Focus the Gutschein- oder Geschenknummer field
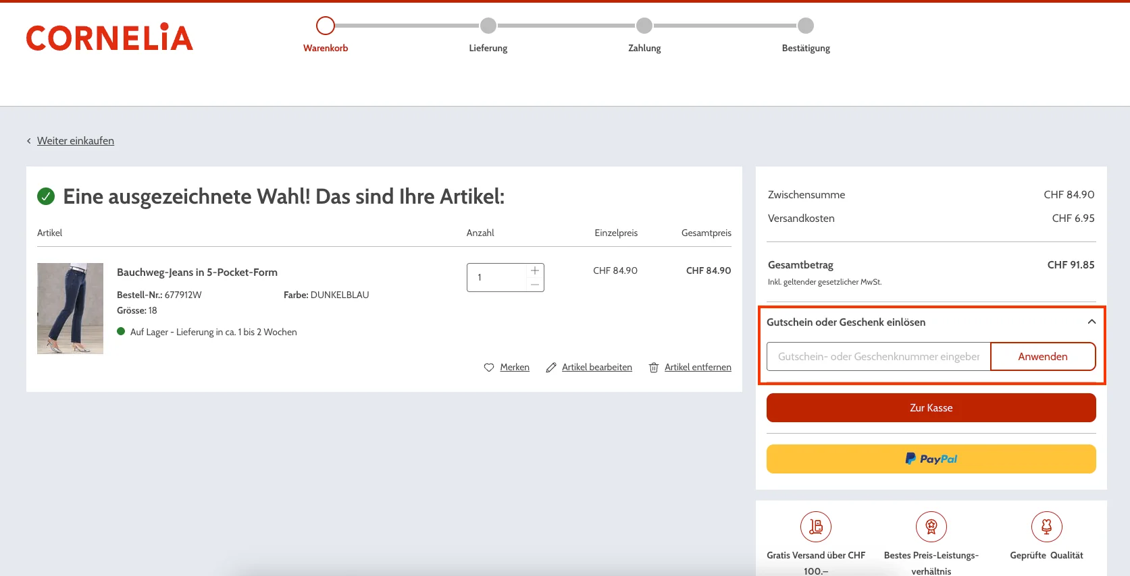This screenshot has height=576, width=1130. point(878,356)
